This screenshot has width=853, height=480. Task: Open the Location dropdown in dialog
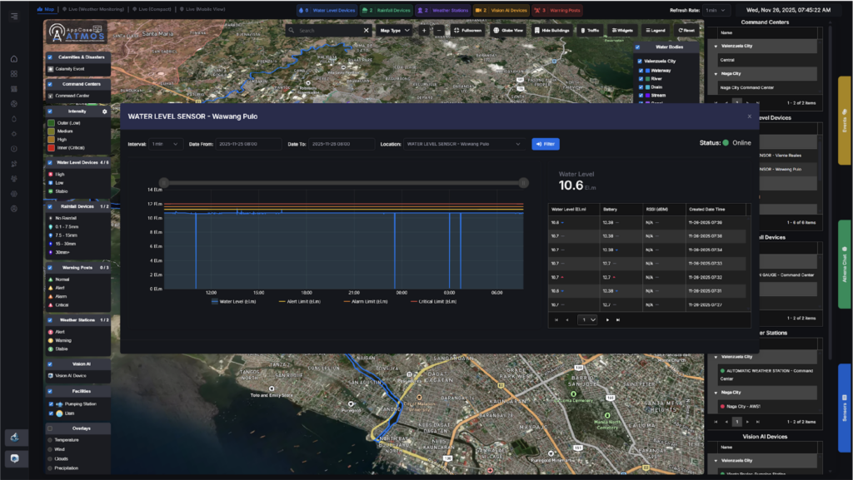click(x=465, y=144)
